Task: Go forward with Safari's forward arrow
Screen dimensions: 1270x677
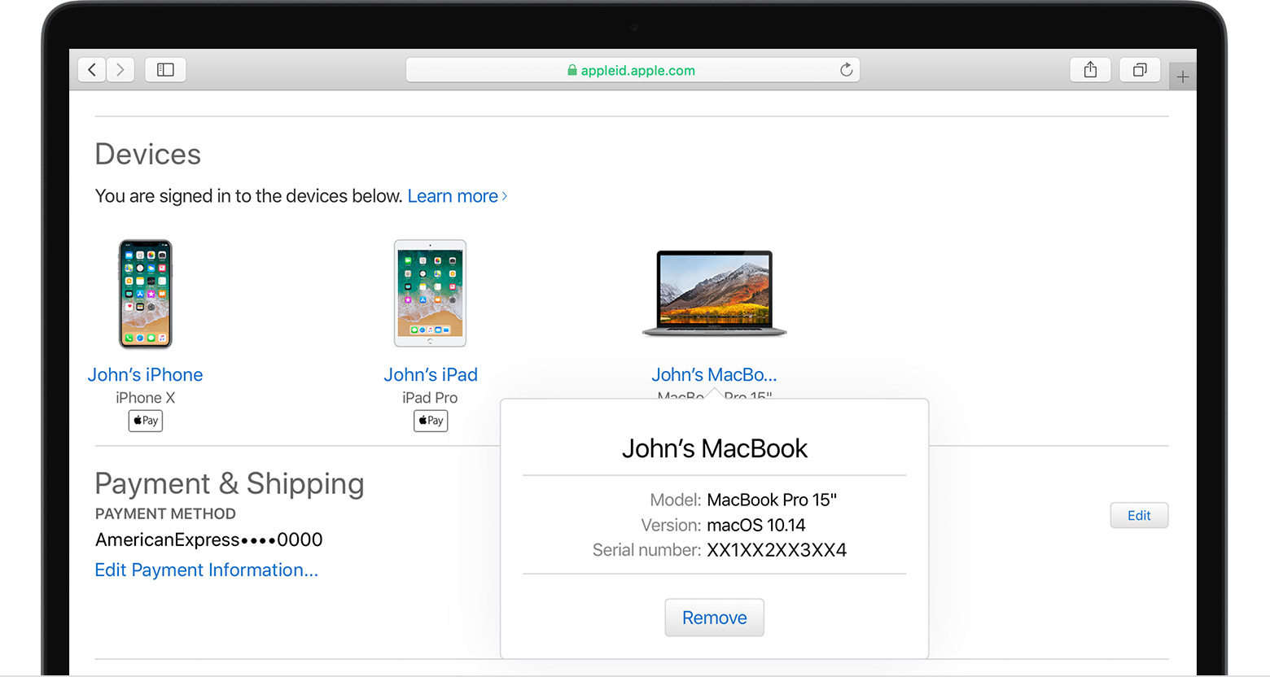Action: 120,70
